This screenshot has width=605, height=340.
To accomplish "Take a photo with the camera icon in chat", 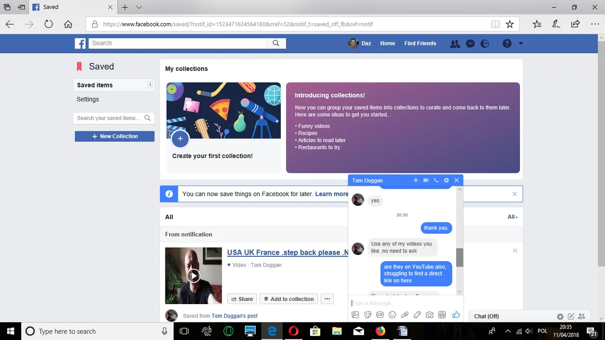I will tap(430, 315).
